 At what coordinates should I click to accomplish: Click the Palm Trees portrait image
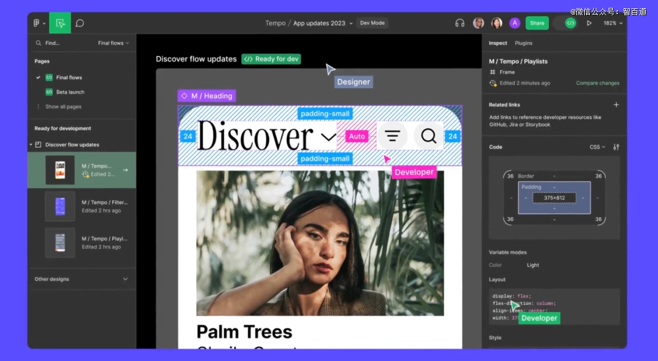320,243
